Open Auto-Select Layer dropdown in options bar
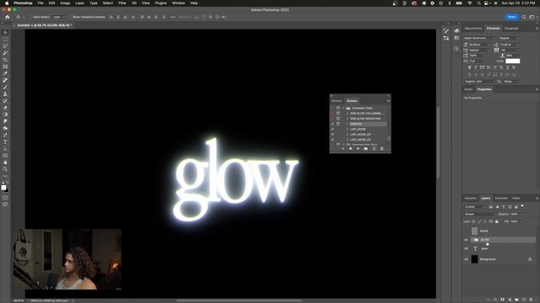The height and width of the screenshot is (303, 540). pyautogui.click(x=58, y=17)
